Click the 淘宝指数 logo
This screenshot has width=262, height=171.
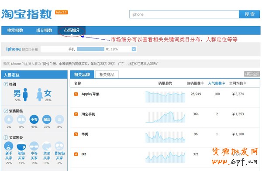pos(26,14)
